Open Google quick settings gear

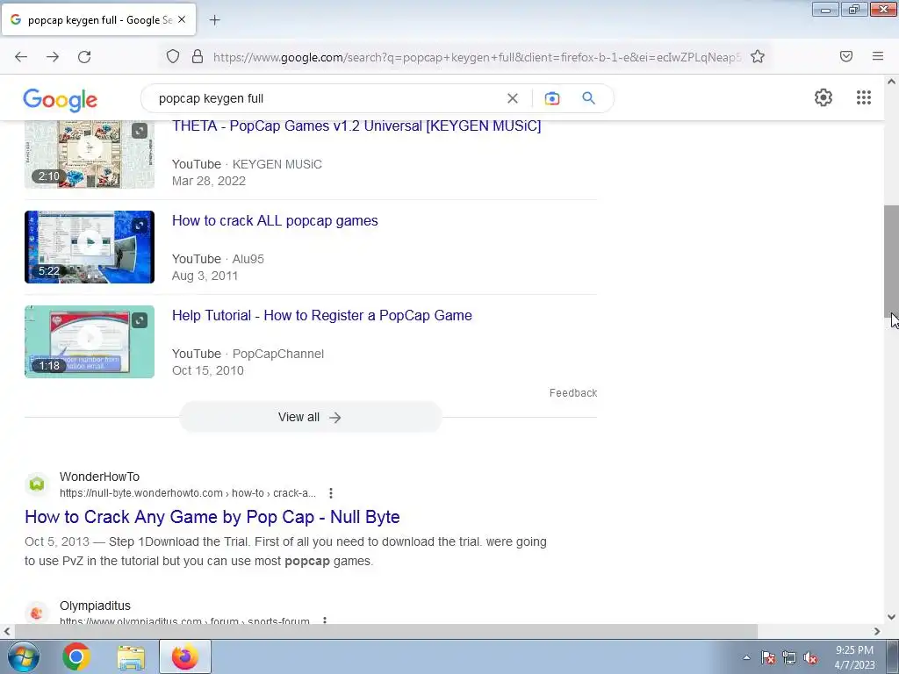coord(823,97)
